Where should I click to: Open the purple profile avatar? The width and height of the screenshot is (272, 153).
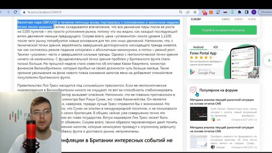254,12
